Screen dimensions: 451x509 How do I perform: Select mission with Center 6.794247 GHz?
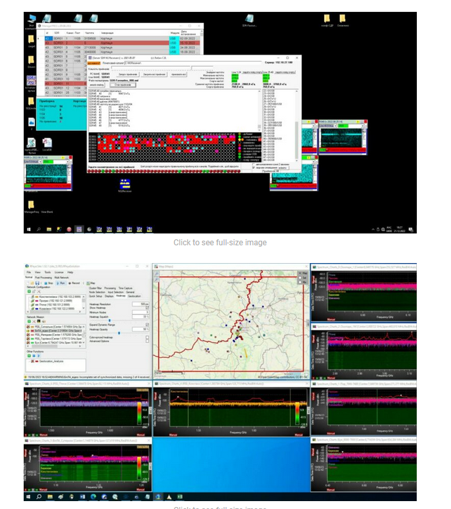coord(54,343)
